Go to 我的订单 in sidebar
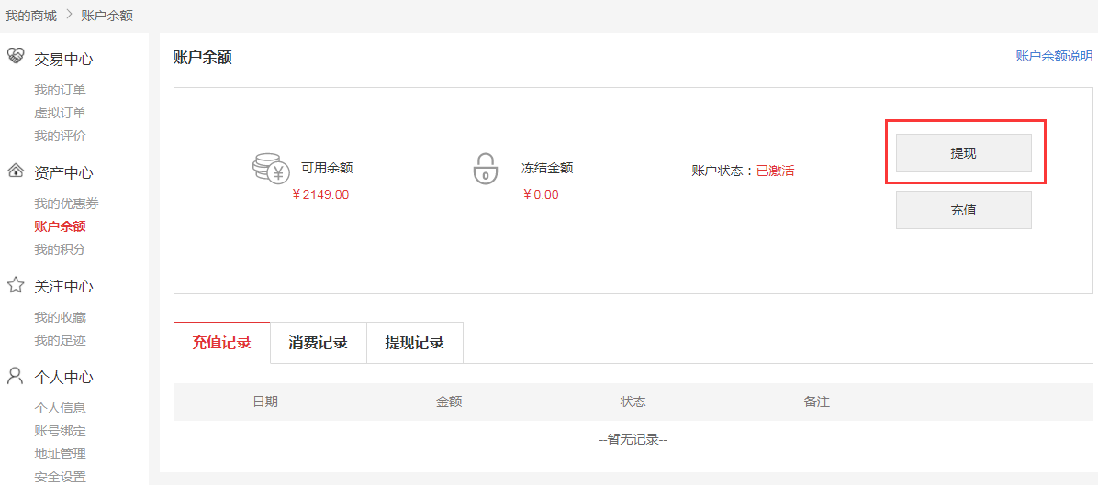This screenshot has width=1098, height=485. click(x=60, y=90)
